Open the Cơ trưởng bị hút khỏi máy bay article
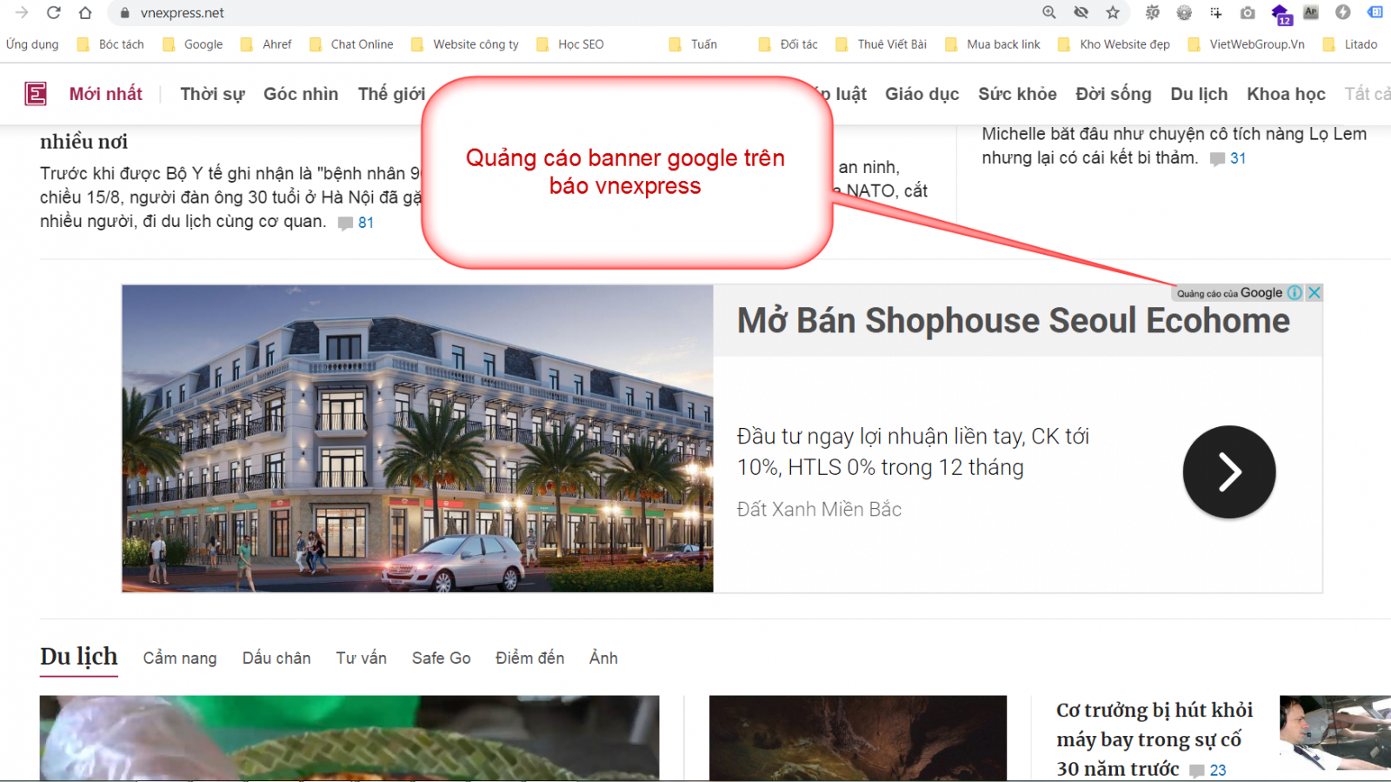 (x=1155, y=739)
